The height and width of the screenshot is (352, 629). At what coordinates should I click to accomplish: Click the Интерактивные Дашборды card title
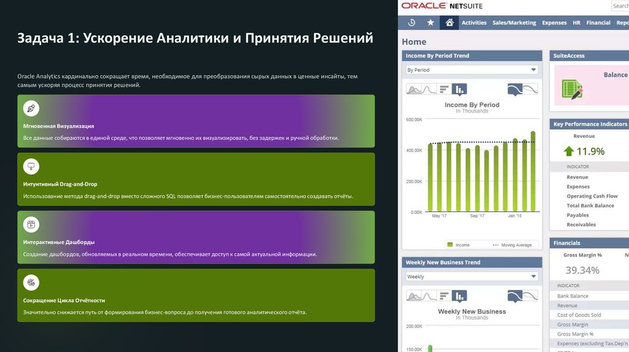59,242
